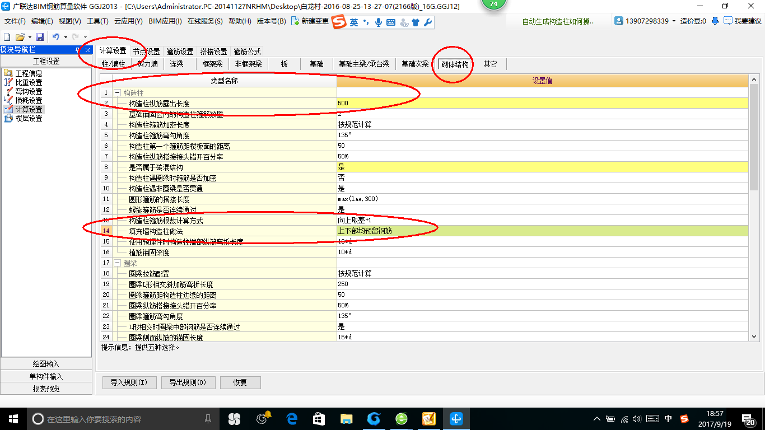
Task: Open the 工具(T) menu
Action: click(97, 21)
